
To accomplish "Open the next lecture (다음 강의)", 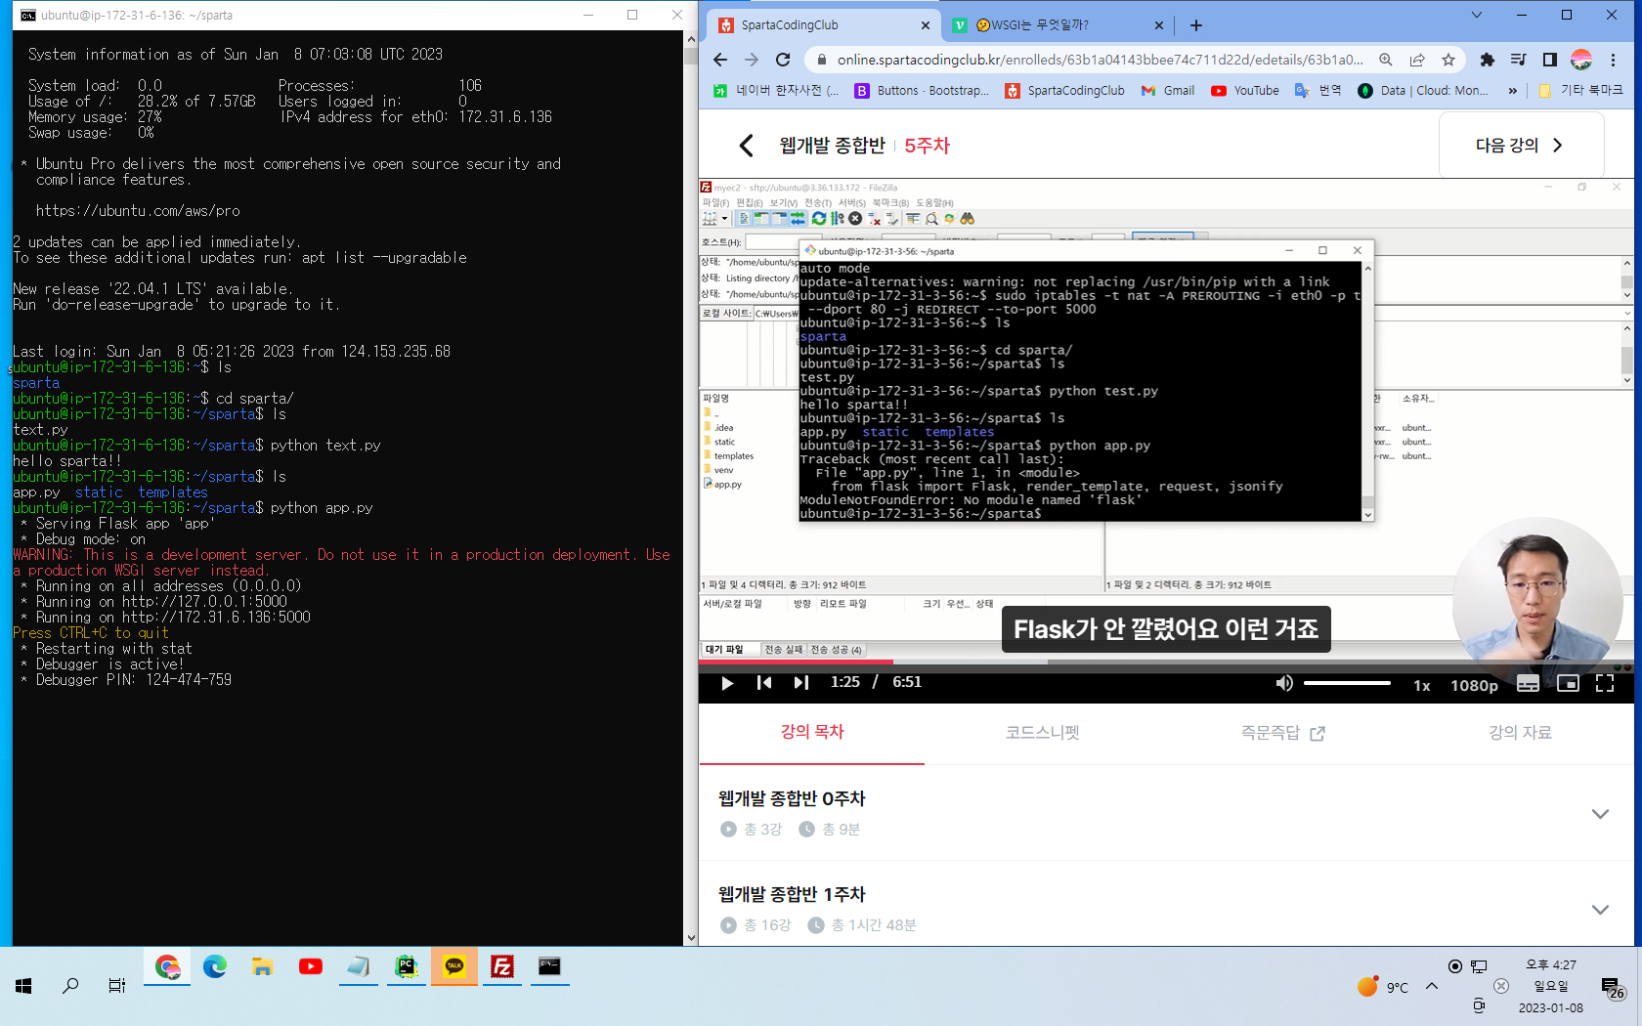I will pos(1521,146).
